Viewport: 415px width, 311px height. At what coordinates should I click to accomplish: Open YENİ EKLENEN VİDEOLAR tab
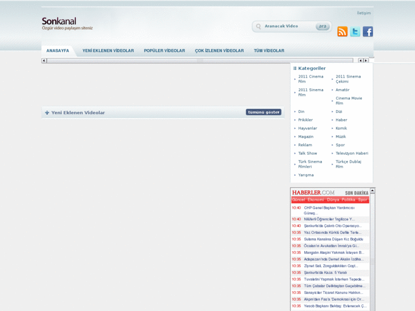(x=108, y=51)
